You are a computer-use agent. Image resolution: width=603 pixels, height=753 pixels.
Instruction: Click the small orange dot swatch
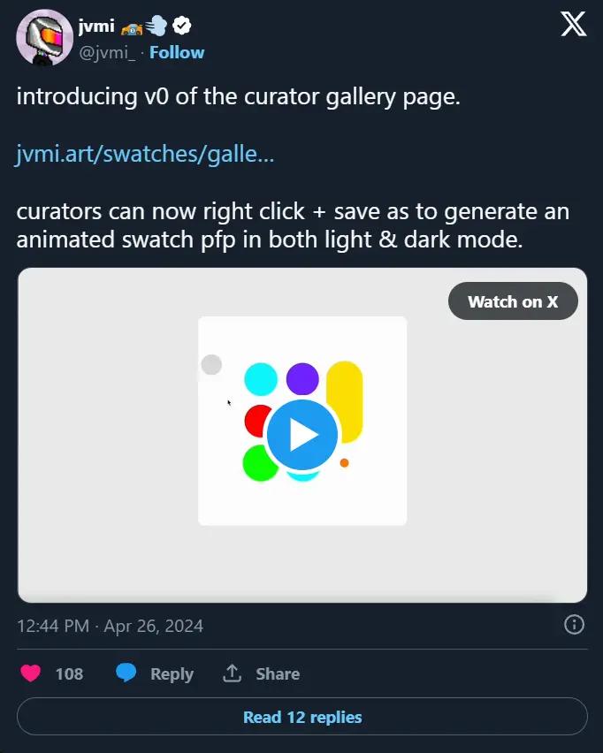344,462
